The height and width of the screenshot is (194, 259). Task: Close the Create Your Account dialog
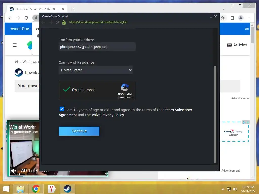pos(215,16)
